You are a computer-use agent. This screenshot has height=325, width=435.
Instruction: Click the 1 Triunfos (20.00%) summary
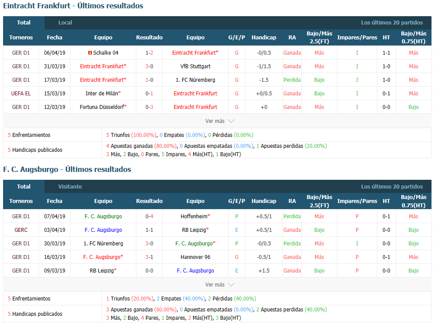[129, 299]
